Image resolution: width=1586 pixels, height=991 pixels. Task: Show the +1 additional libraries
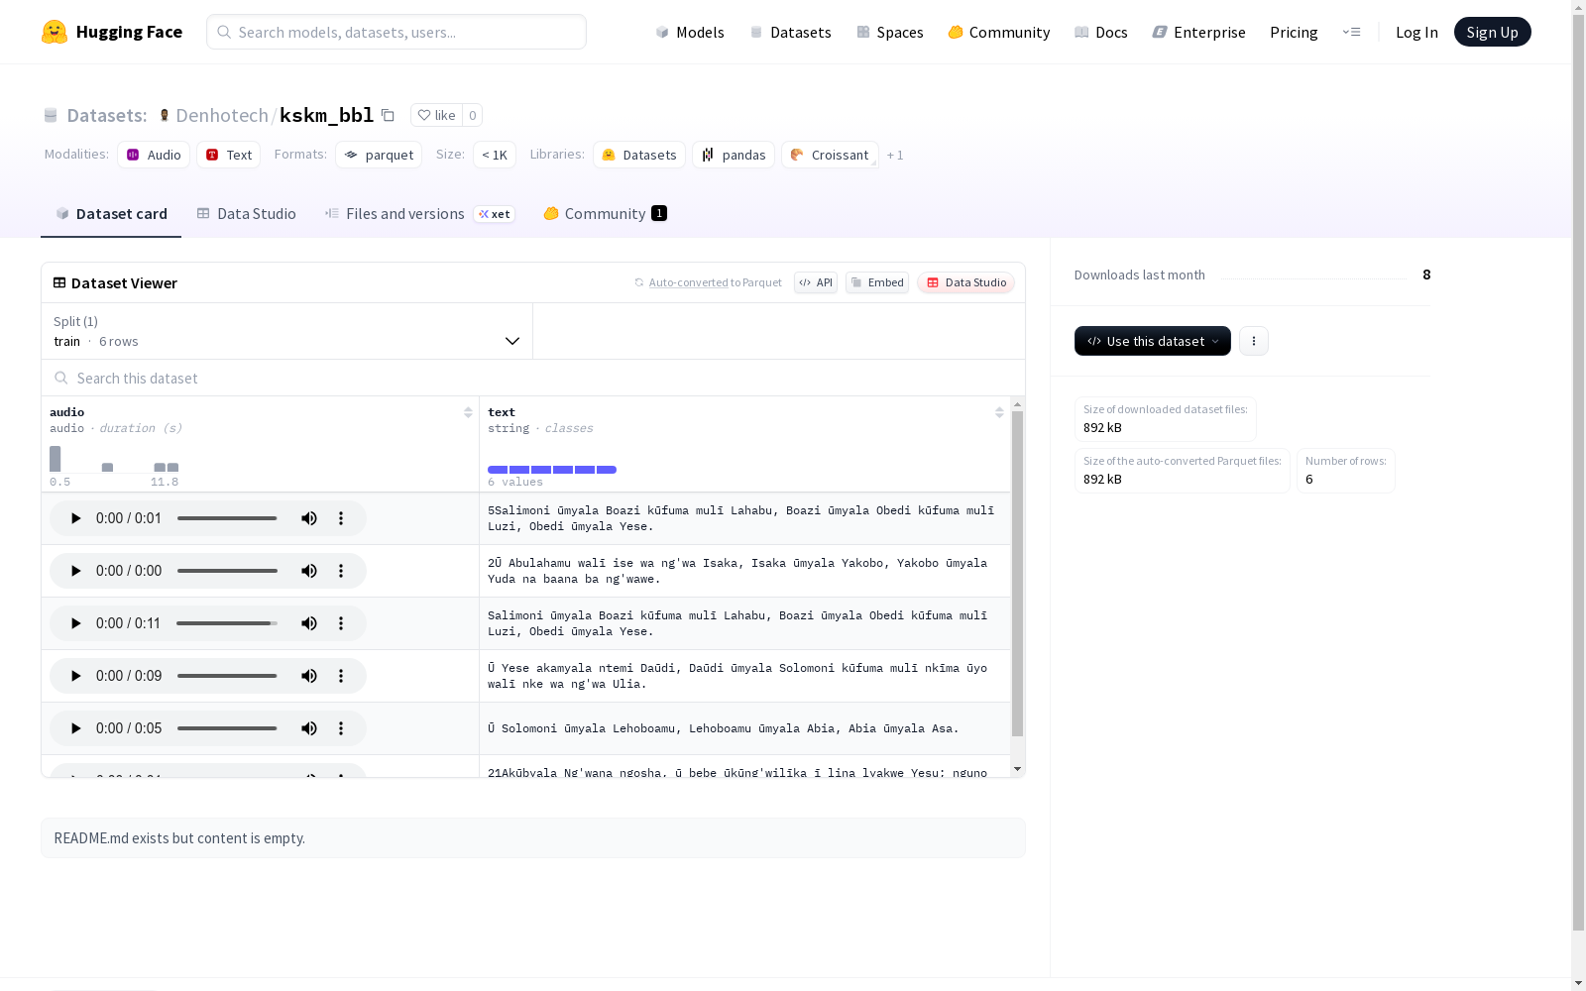point(895,156)
